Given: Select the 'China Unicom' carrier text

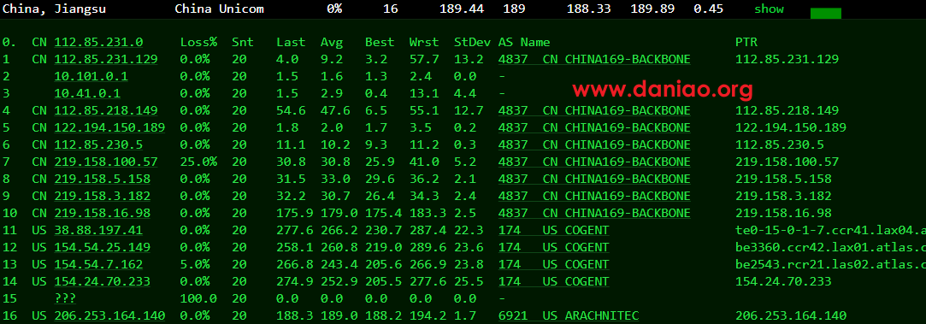Looking at the screenshot, I should tap(220, 9).
